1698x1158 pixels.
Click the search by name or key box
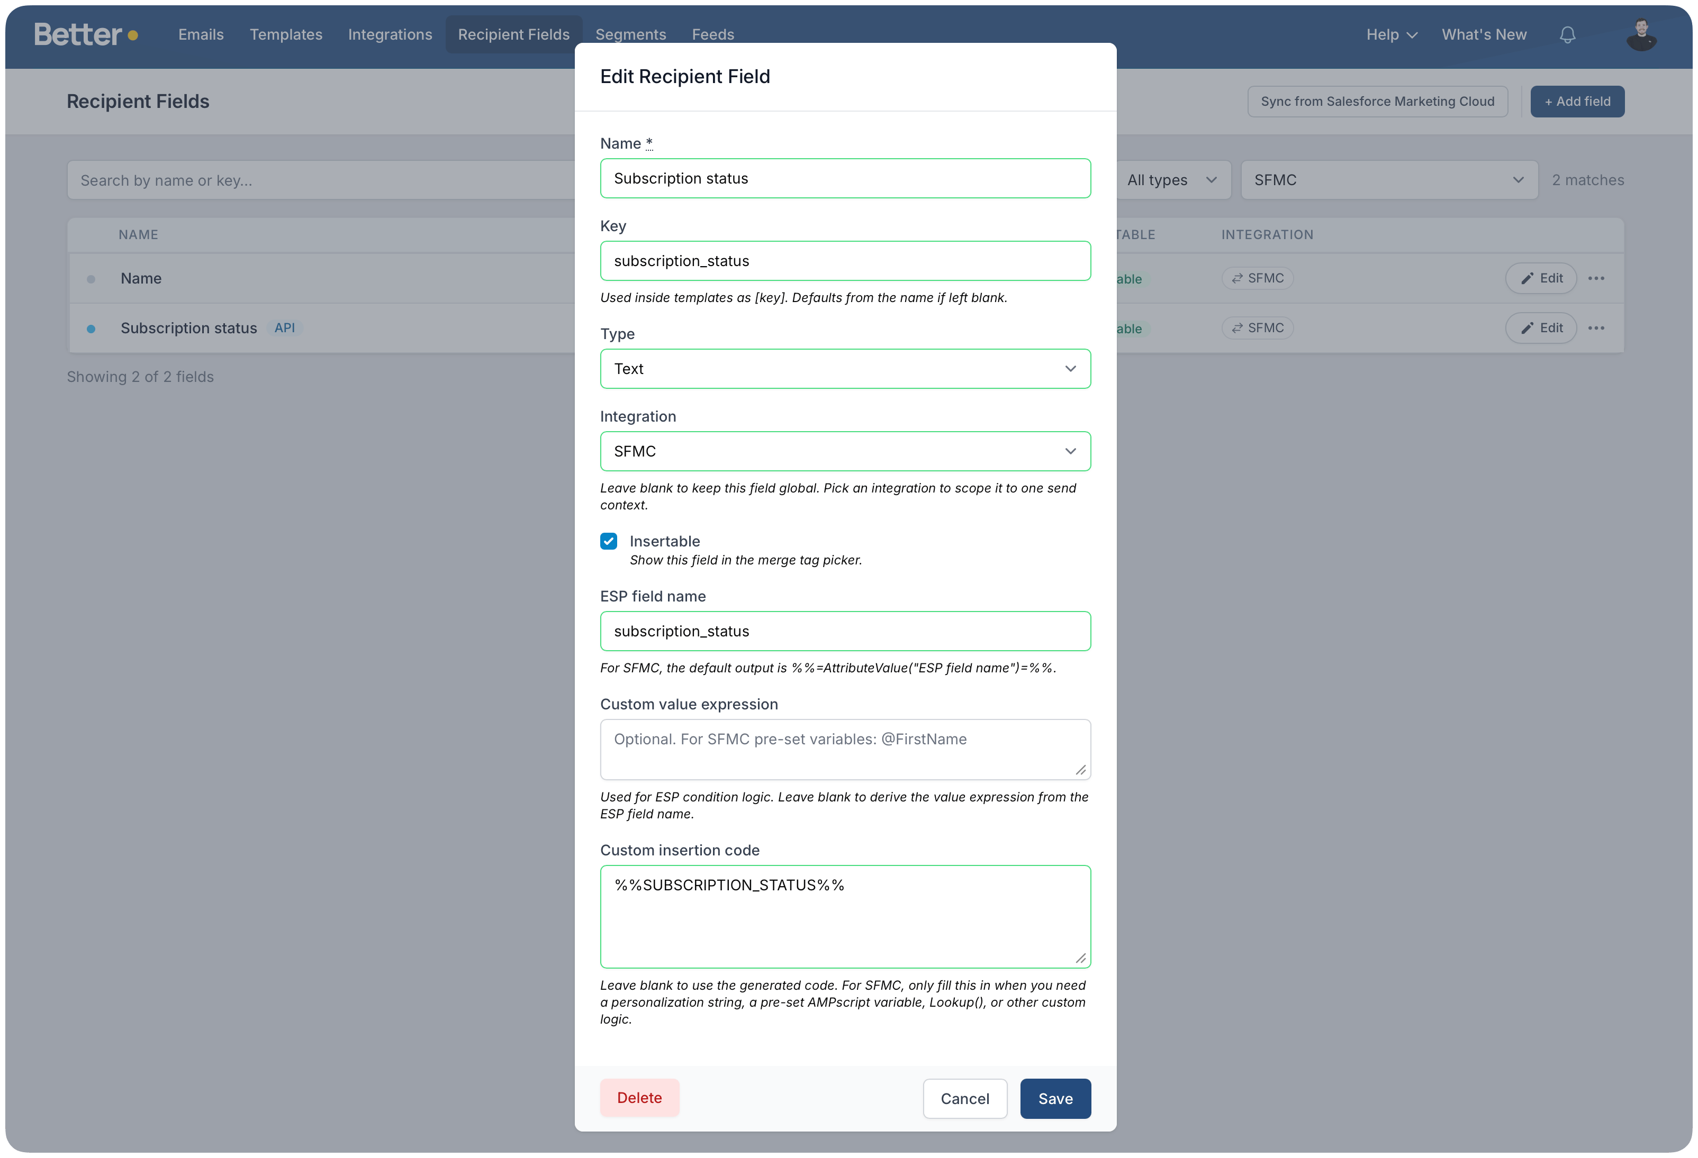click(321, 180)
